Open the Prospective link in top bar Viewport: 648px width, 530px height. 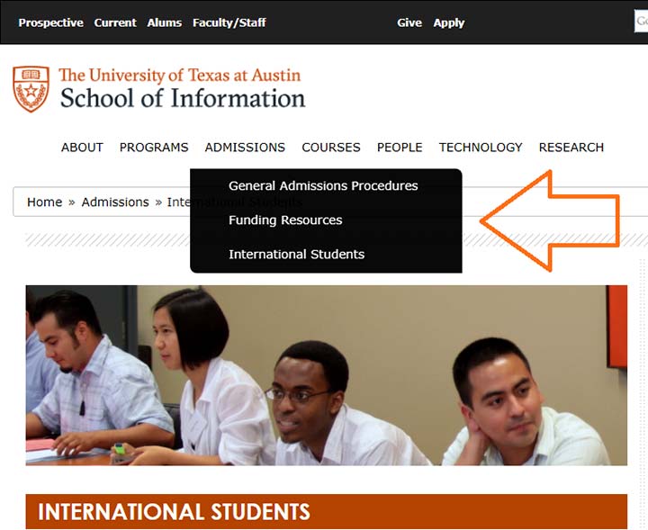pos(50,22)
